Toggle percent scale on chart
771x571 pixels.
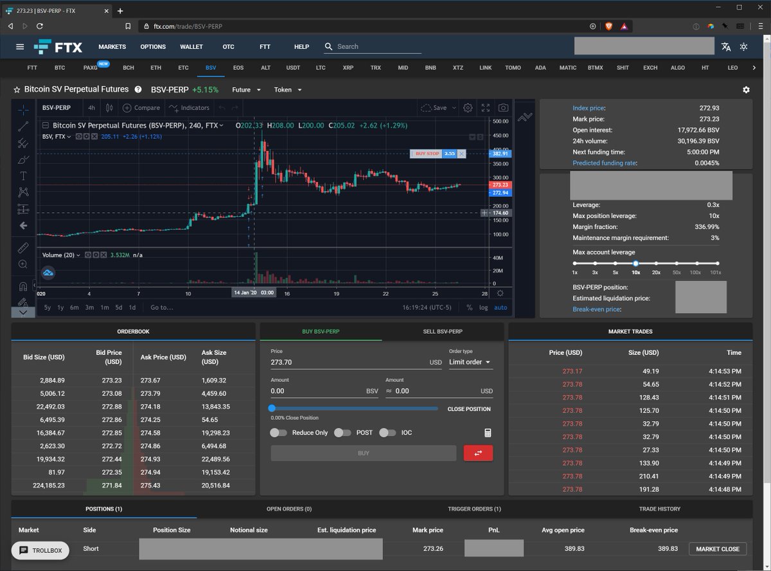[469, 307]
